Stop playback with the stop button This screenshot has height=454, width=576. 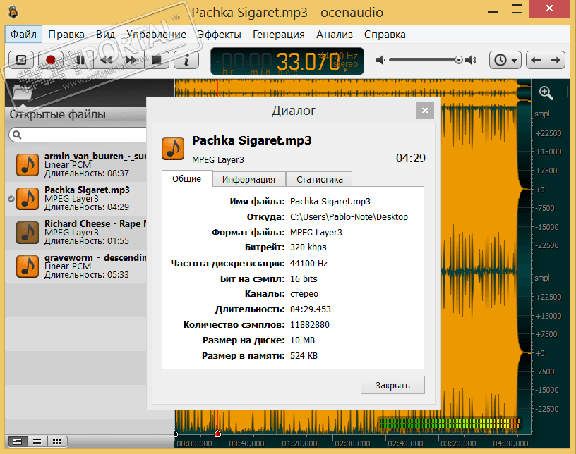click(x=157, y=60)
